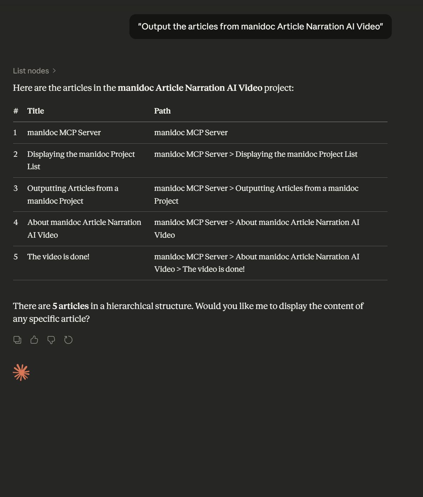Click the orange loading spinner icon

pyautogui.click(x=21, y=372)
